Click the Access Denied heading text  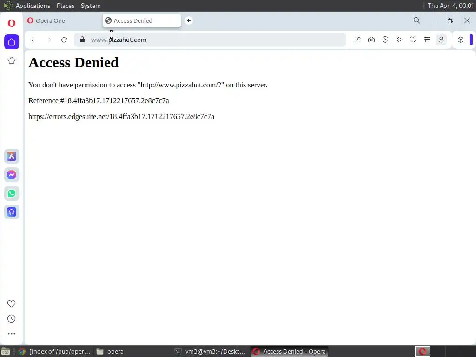tap(73, 63)
